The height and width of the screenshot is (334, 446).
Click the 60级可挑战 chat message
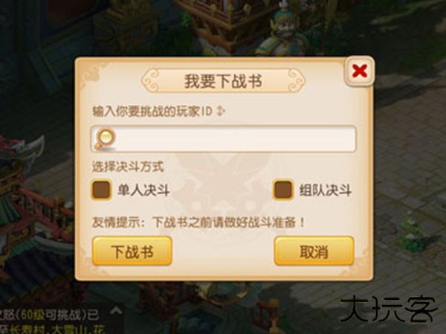pyautogui.click(x=50, y=315)
